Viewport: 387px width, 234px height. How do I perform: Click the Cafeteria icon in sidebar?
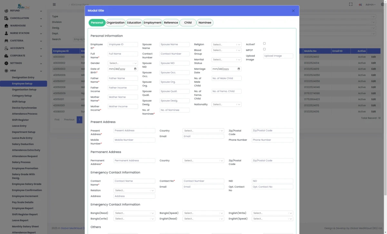tap(6, 41)
